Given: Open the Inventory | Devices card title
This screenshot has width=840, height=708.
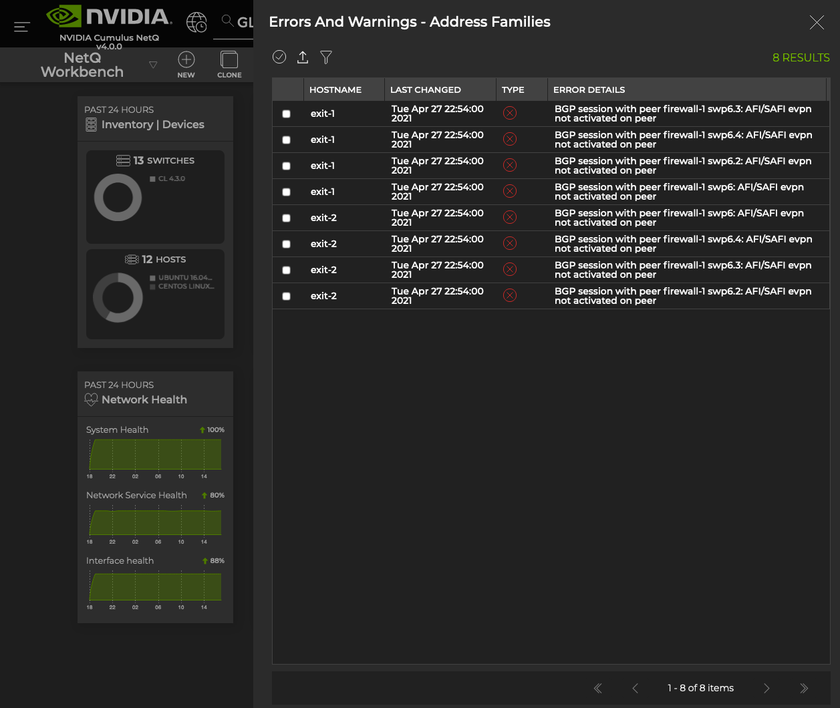Looking at the screenshot, I should click(x=153, y=125).
